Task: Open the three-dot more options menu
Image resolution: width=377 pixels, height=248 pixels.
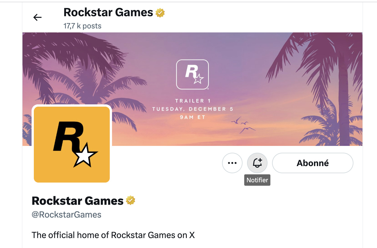Action: 232,163
